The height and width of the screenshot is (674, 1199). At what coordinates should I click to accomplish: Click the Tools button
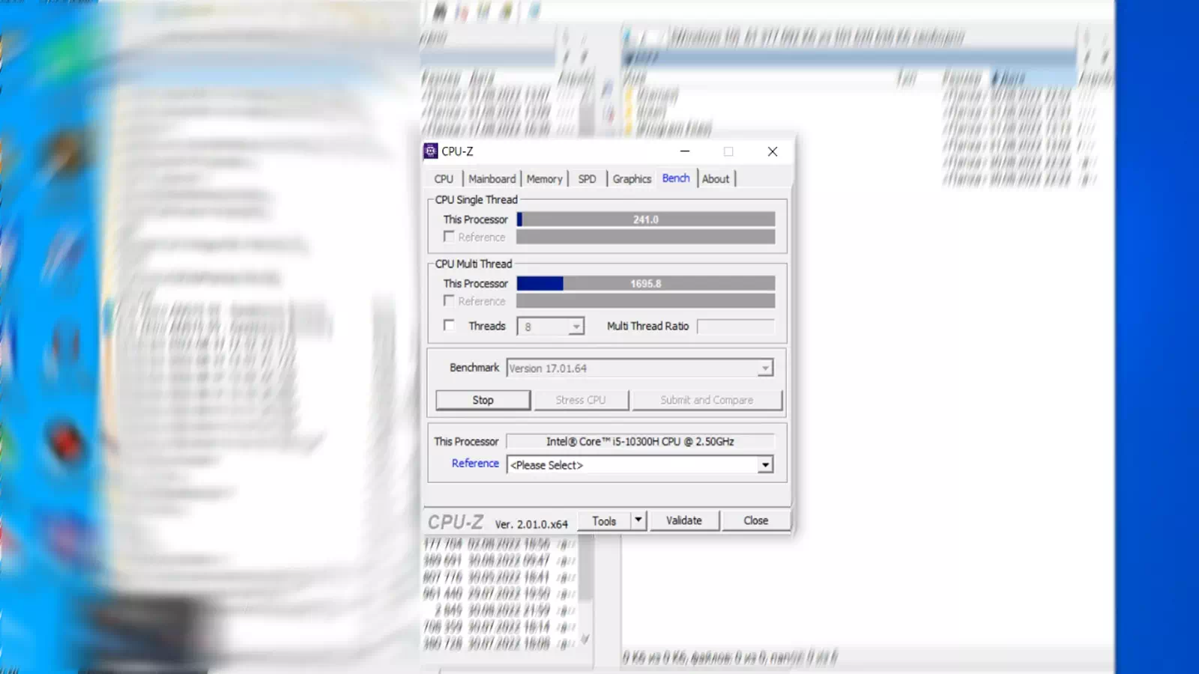point(604,520)
